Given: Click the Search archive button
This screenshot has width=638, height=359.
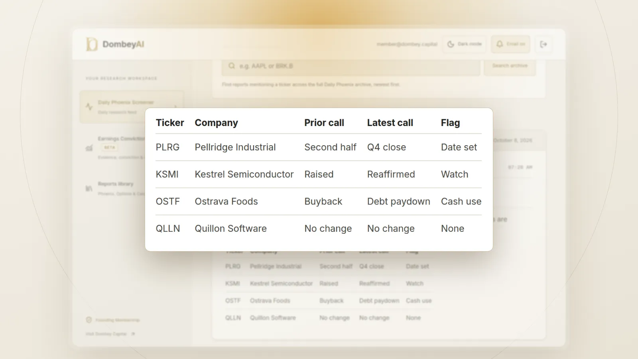Looking at the screenshot, I should [x=510, y=66].
